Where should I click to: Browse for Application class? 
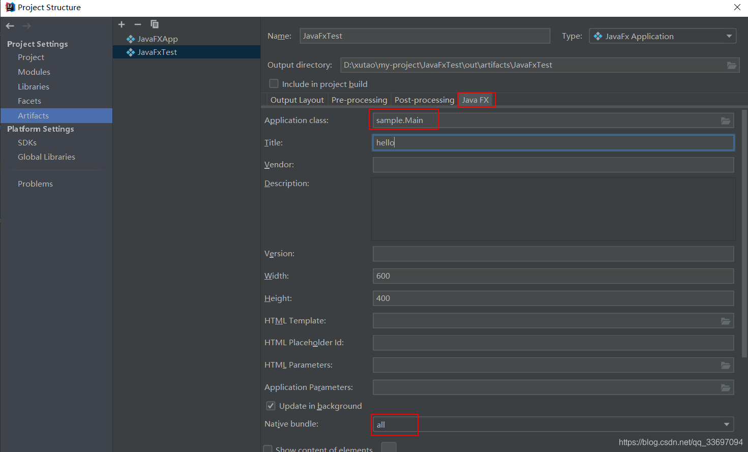[726, 120]
